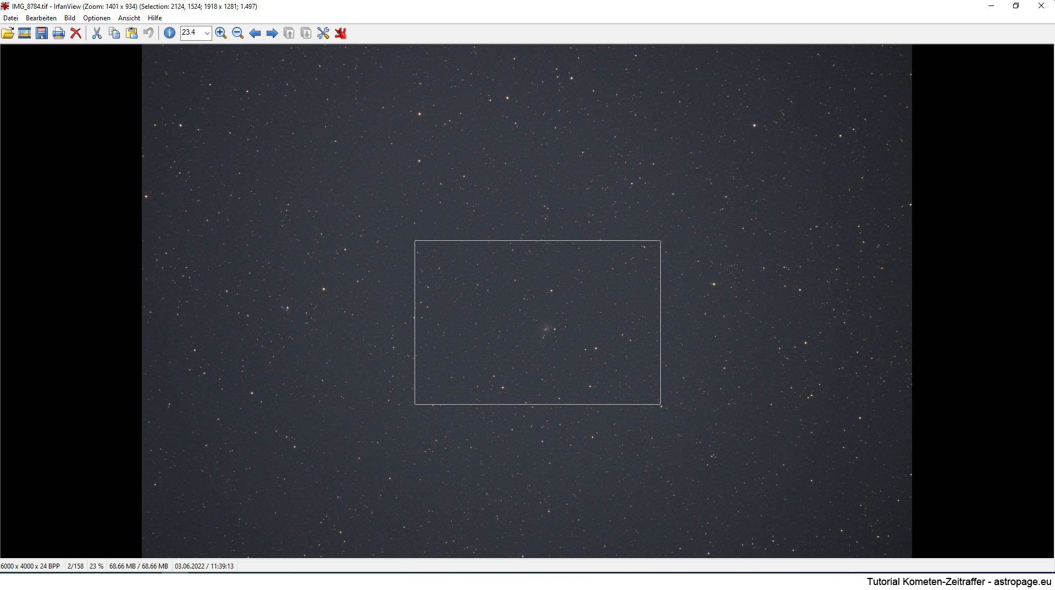1055x590 pixels.
Task: Go to next image with right arrow
Action: [272, 33]
